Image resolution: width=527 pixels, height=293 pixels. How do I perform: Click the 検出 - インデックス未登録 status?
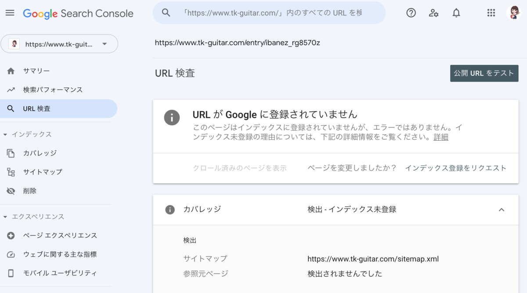pyautogui.click(x=352, y=210)
